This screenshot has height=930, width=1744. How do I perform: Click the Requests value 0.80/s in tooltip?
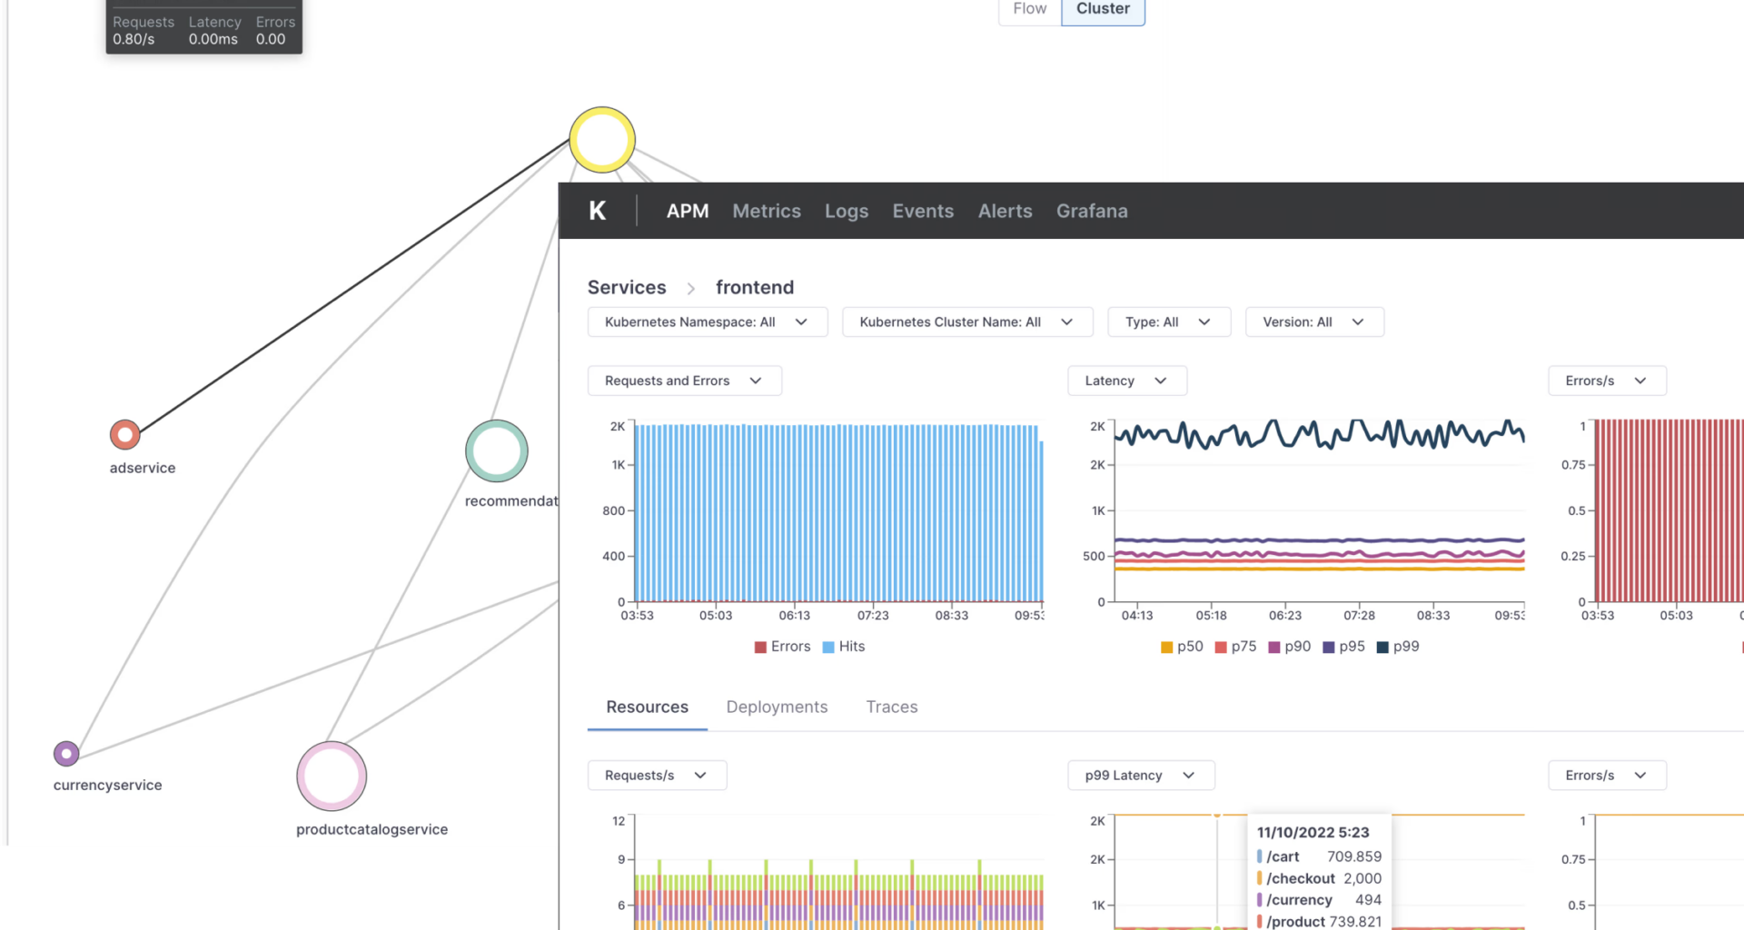click(134, 39)
